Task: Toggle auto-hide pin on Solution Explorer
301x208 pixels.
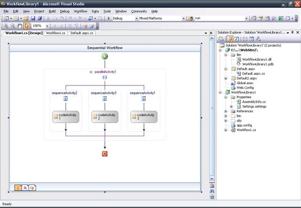Action: (293, 32)
